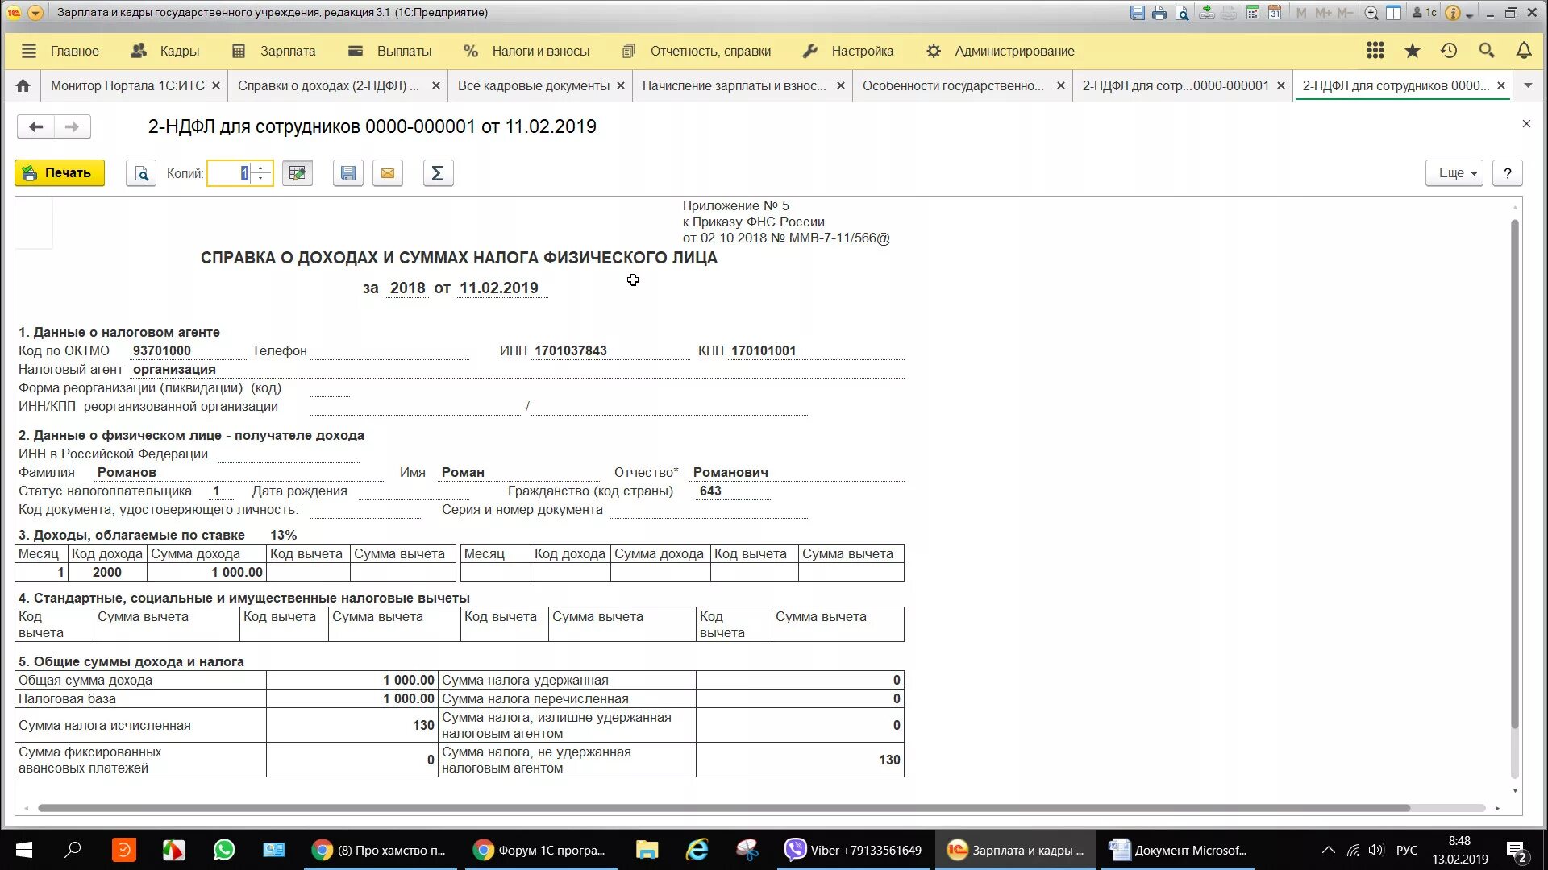
Task: Open Windows action center notifications
Action: [1517, 851]
